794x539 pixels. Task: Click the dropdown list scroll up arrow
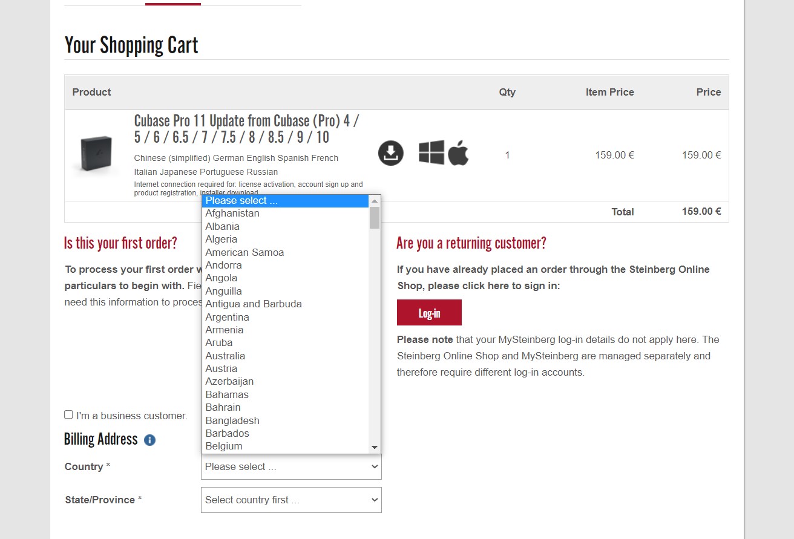pos(375,201)
